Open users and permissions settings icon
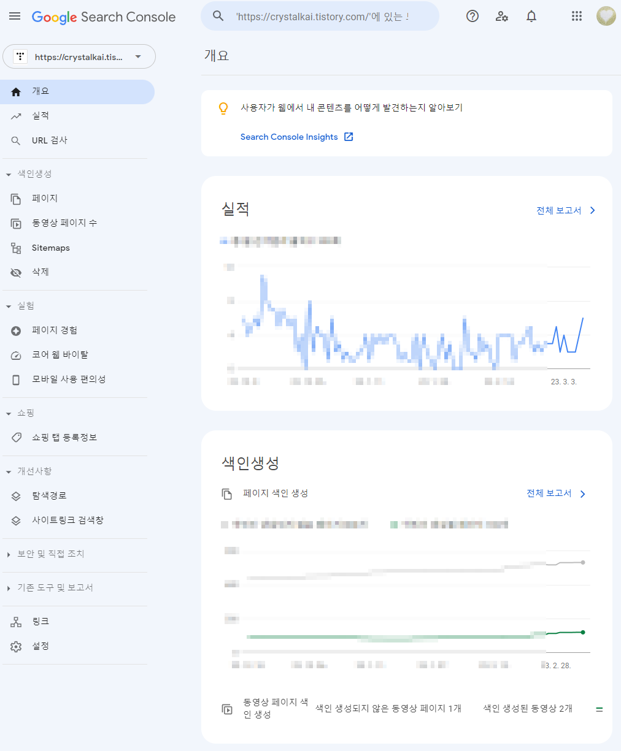 [502, 17]
